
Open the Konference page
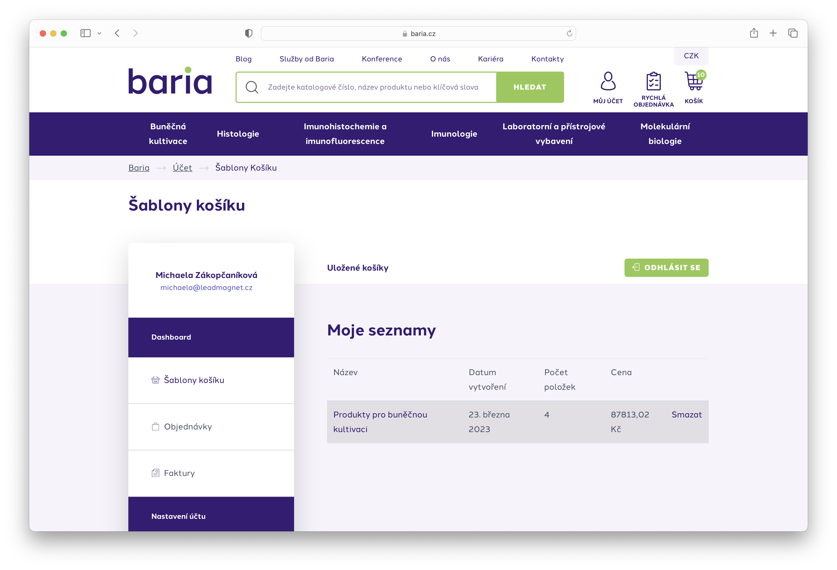tap(382, 59)
